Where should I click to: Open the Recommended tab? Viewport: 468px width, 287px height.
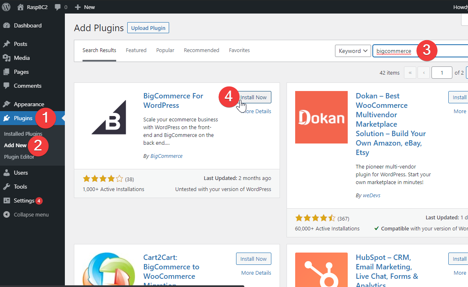pos(201,50)
